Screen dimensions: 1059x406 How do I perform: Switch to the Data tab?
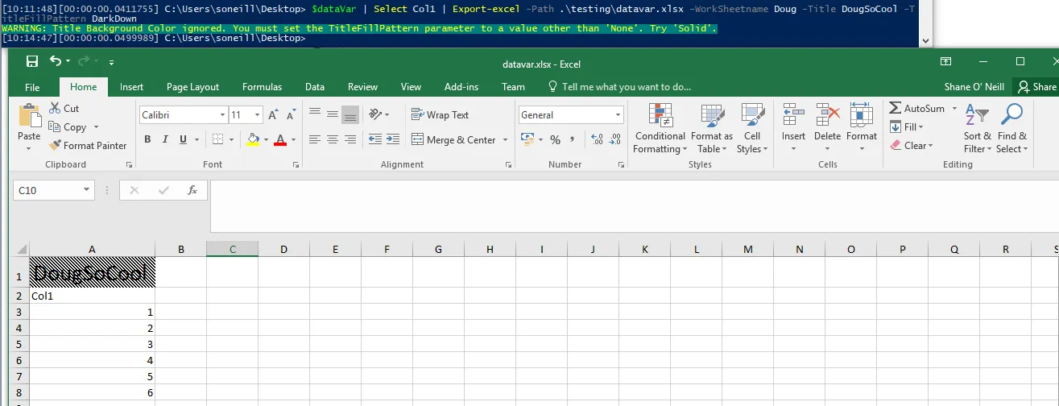(315, 87)
